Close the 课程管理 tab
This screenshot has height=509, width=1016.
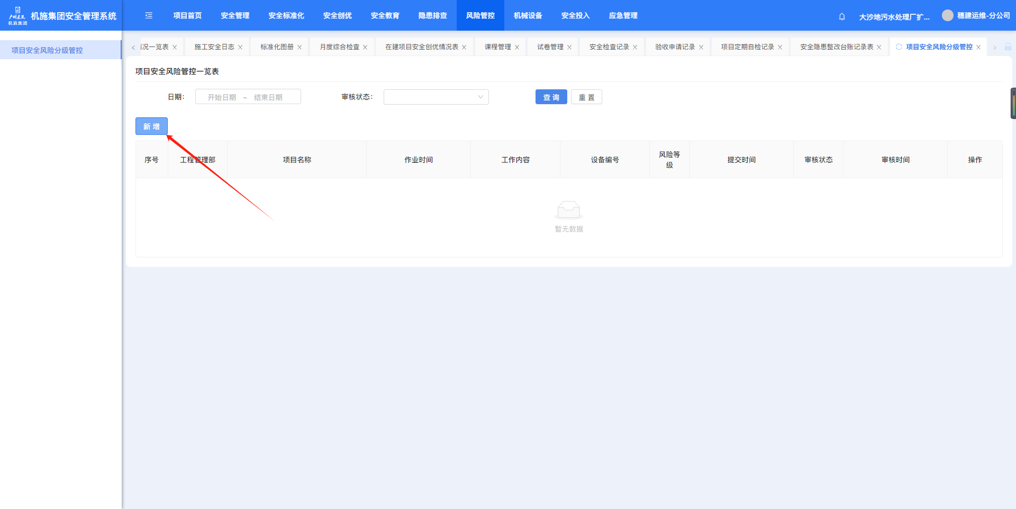tap(517, 48)
